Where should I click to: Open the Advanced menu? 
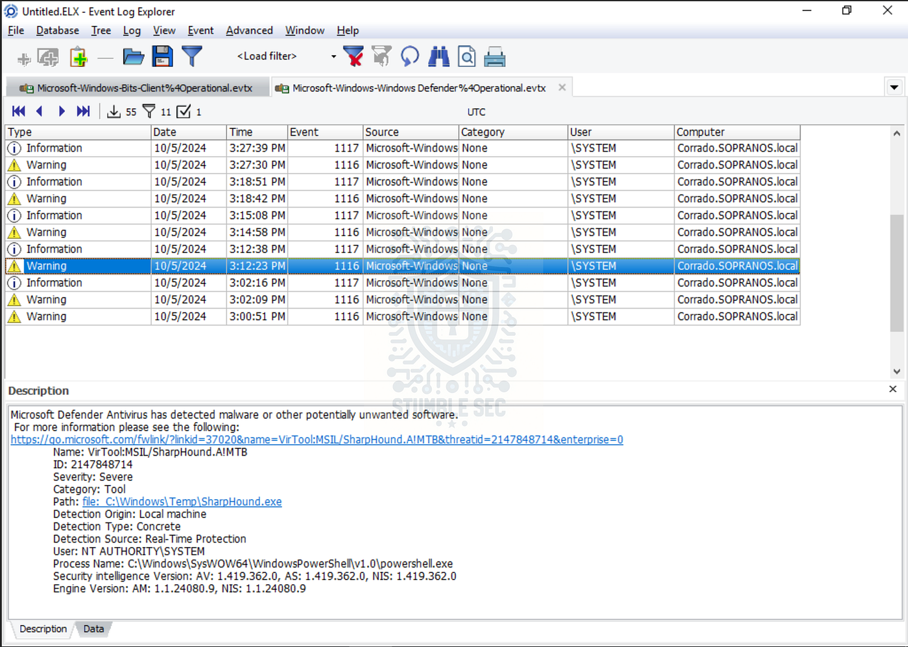[x=249, y=30]
